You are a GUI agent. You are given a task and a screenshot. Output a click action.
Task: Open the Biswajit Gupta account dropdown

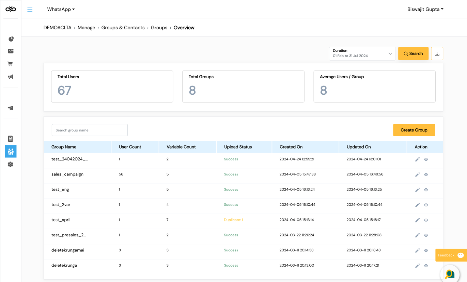point(425,9)
